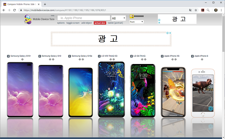The image size is (225, 139).
Task: Go forward in browser history
Action: coord(9,10)
